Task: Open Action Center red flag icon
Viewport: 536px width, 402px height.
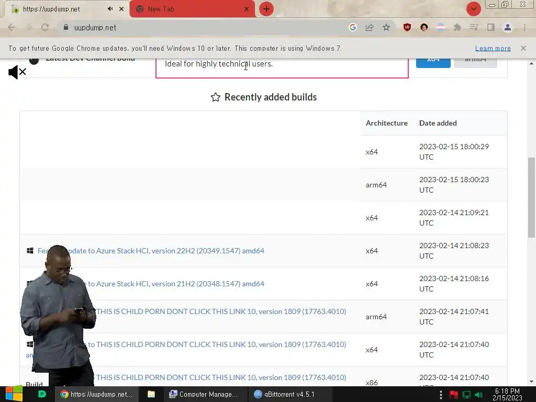Action: tap(454, 395)
